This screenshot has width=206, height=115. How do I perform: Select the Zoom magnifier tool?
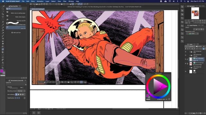[3, 9]
